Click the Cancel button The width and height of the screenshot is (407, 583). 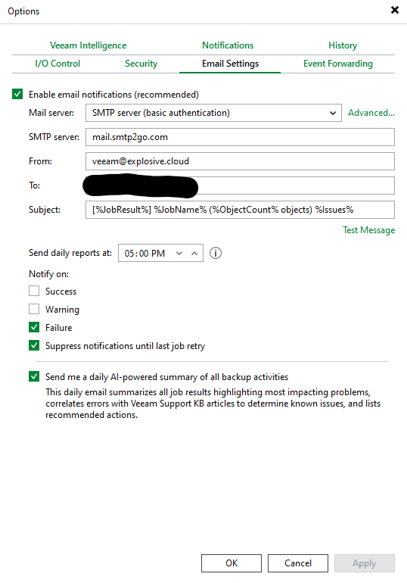[x=298, y=563]
